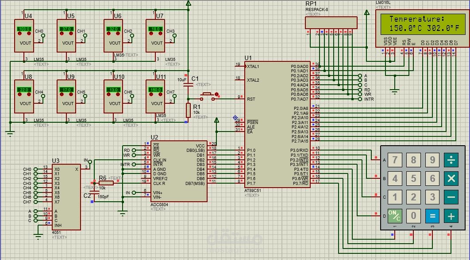The width and height of the screenshot is (470, 260).
Task: Click keypad digit 5
Action: tap(413, 178)
